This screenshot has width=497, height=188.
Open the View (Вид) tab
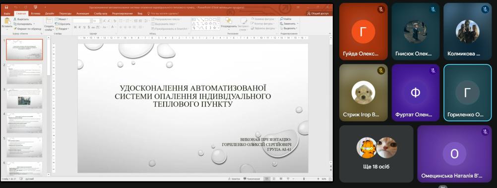click(x=140, y=13)
